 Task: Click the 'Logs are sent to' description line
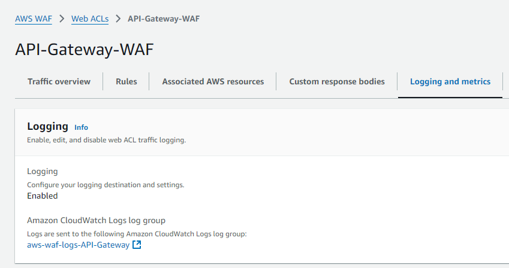tap(137, 234)
